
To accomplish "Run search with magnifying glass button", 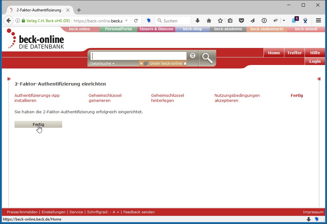I will click(x=207, y=58).
